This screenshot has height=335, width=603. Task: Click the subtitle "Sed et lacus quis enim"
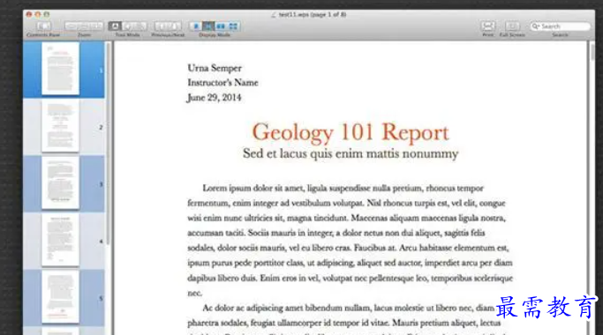click(x=304, y=153)
